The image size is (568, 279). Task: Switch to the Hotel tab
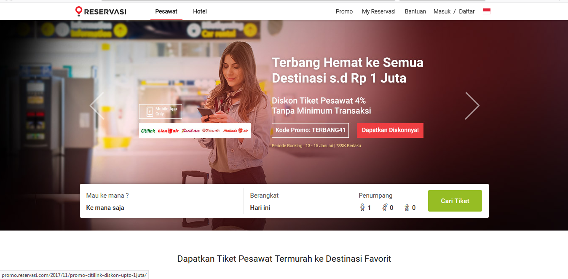pyautogui.click(x=200, y=11)
